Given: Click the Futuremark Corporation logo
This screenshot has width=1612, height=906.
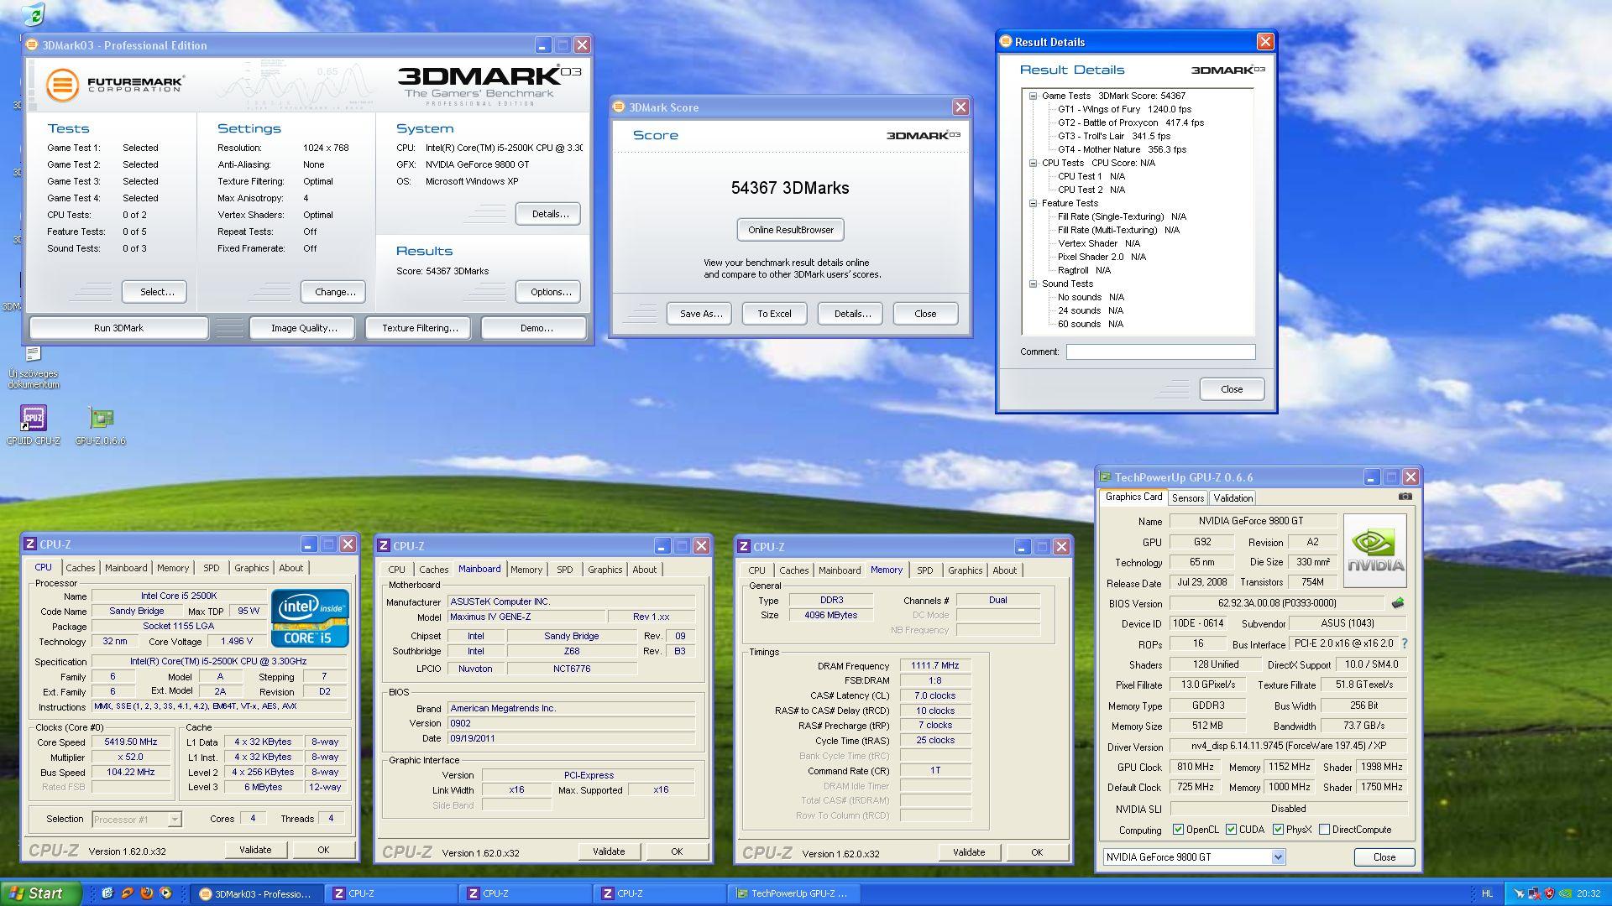Looking at the screenshot, I should tap(115, 85).
